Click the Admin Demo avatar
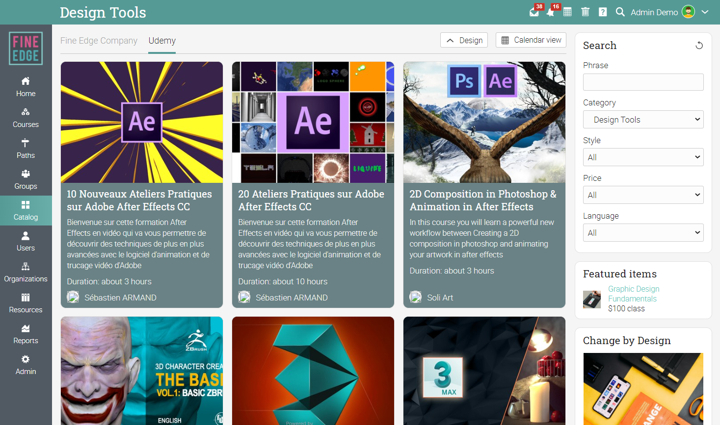The height and width of the screenshot is (425, 720). pos(689,12)
